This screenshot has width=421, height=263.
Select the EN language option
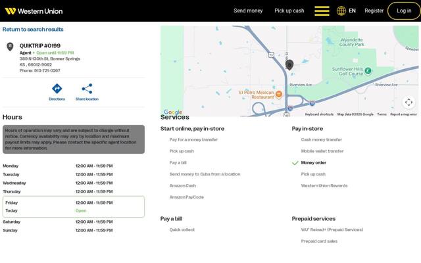(x=353, y=11)
